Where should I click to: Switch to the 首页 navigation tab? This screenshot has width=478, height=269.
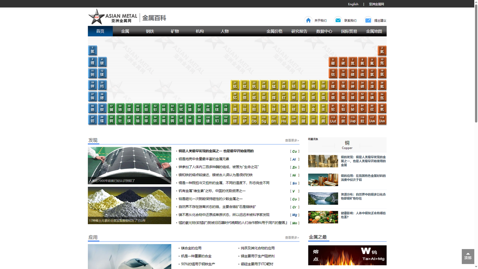coord(100,31)
